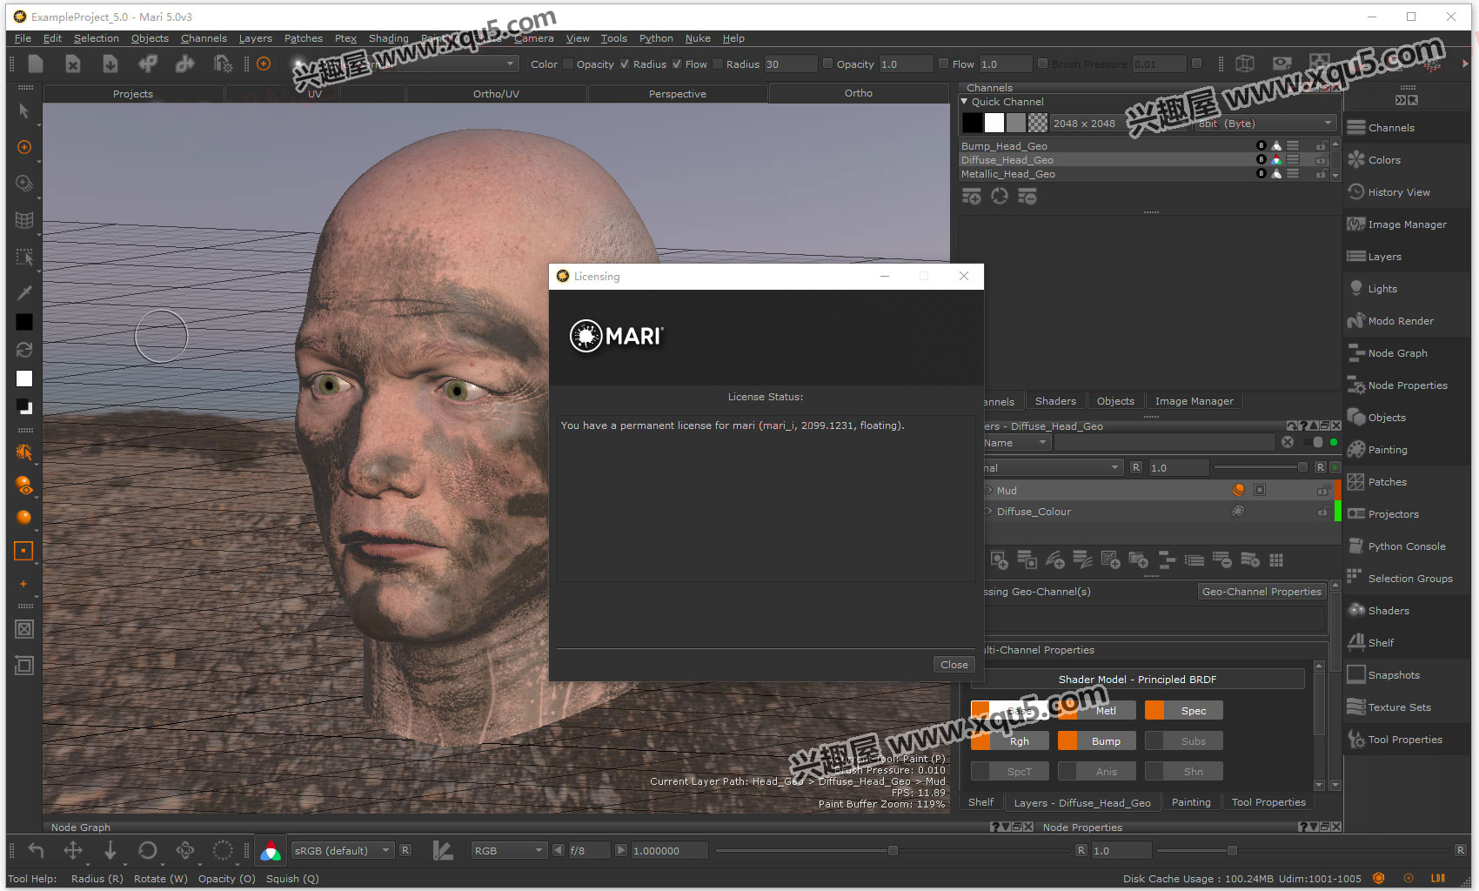The image size is (1479, 891).
Task: Select the Paint tool in left toolbox
Action: point(24,148)
